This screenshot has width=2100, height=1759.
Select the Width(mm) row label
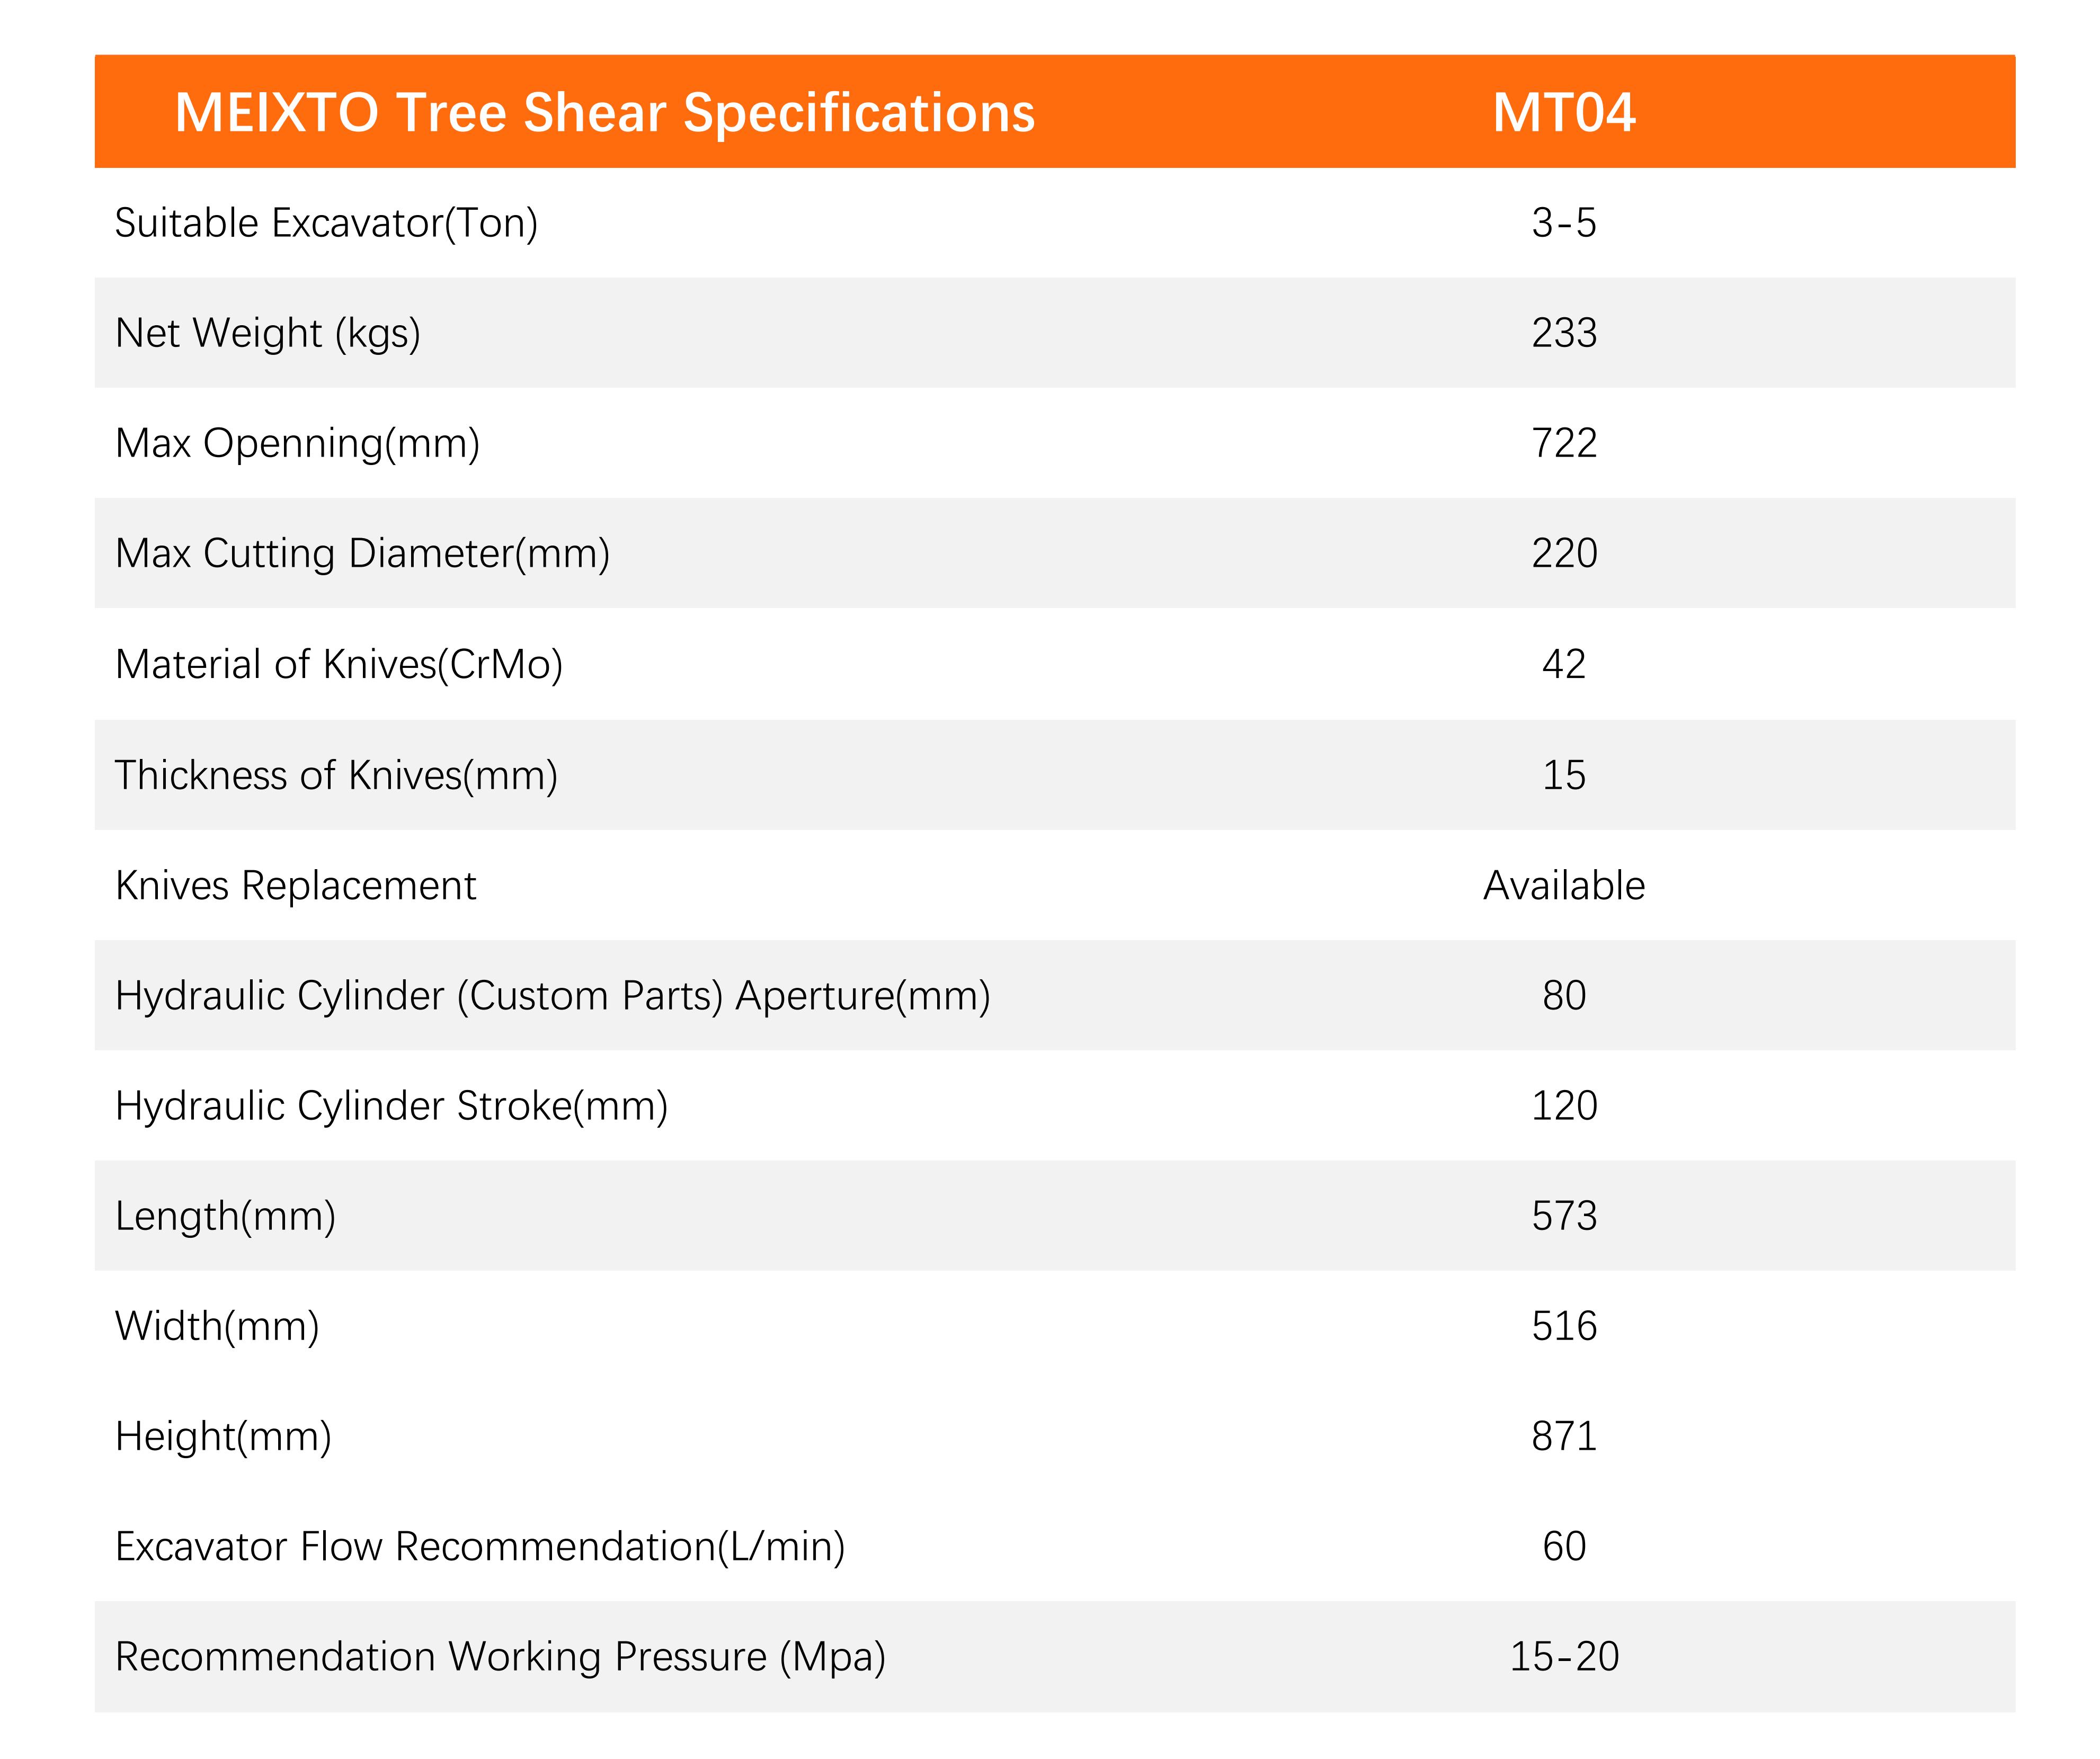217,1326
